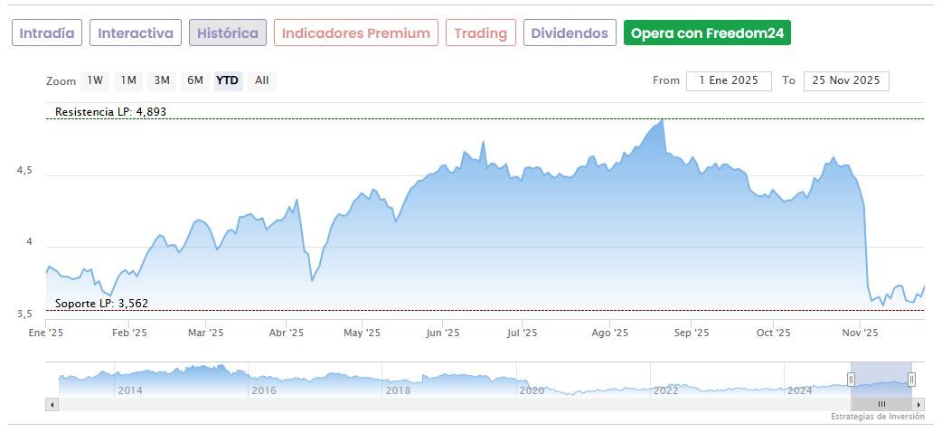Open Indicadores Premium tab
Screen dimensions: 942x432
(x=356, y=33)
